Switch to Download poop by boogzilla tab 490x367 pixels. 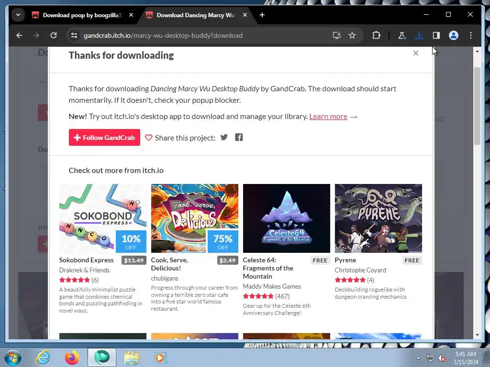[82, 15]
